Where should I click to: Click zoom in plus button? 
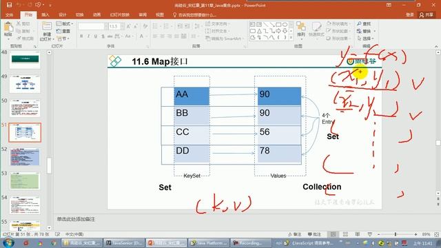[416, 234]
